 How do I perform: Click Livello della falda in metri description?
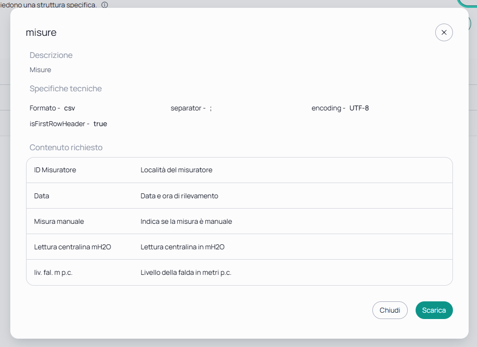tap(186, 272)
